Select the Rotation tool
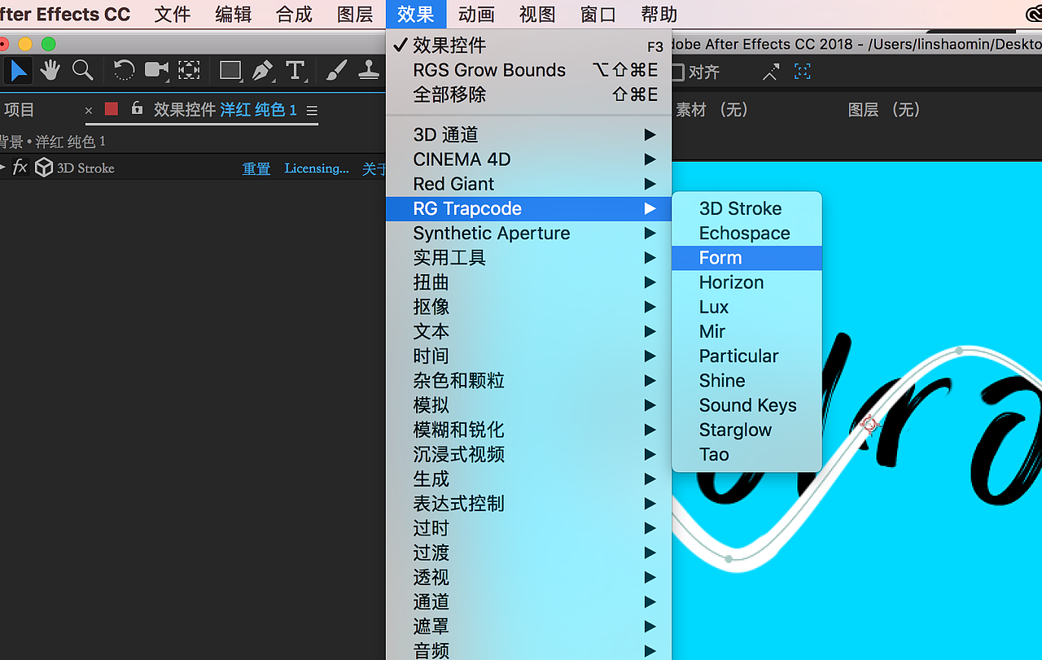The image size is (1042, 660). click(x=124, y=71)
